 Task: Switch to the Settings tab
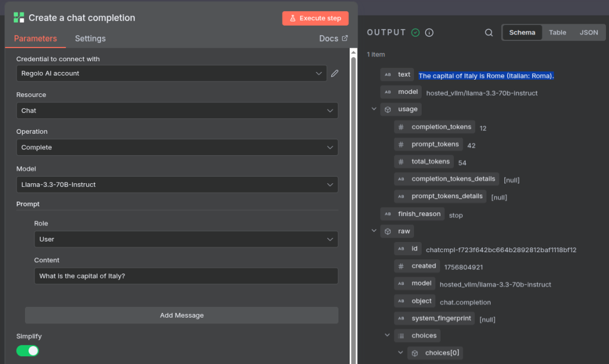pyautogui.click(x=90, y=39)
